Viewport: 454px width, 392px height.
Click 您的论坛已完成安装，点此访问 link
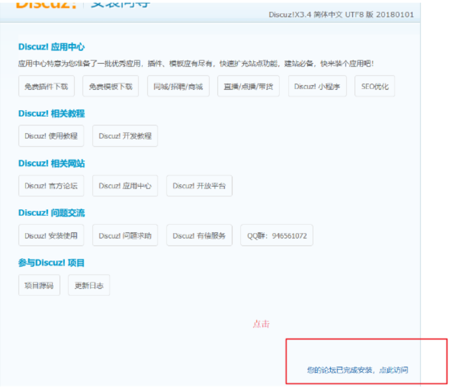coord(357,370)
